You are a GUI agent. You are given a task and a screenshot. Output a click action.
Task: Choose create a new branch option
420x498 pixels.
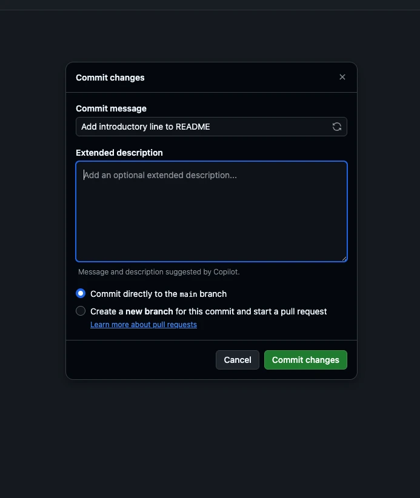coord(80,311)
